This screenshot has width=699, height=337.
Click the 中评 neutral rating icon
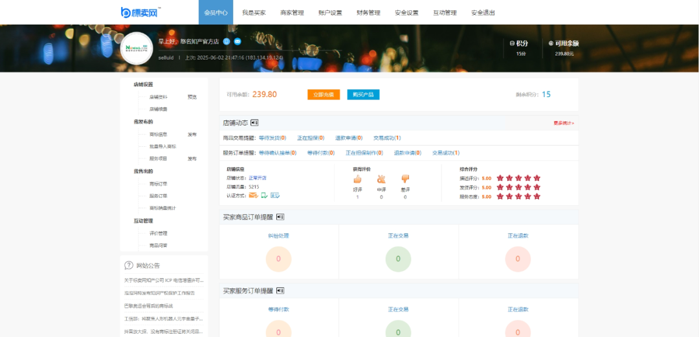[x=381, y=179]
